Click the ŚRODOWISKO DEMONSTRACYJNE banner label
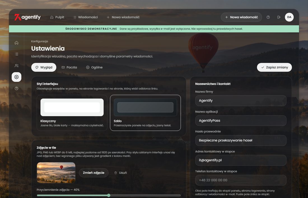The image size is (308, 198). (x=91, y=29)
